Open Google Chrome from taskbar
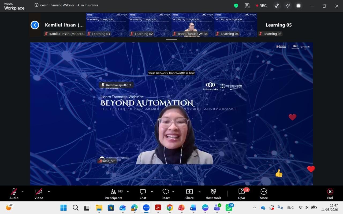This screenshot has height=214, width=343. (x=170, y=208)
